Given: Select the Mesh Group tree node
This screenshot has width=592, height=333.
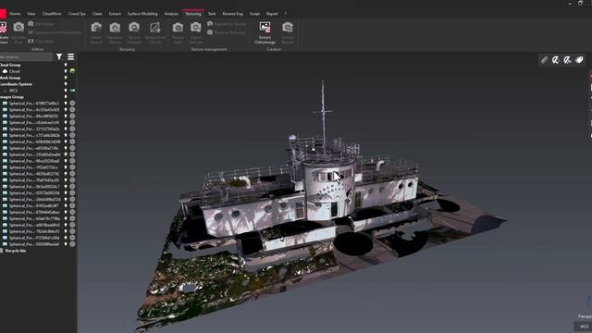Looking at the screenshot, I should pos(10,78).
